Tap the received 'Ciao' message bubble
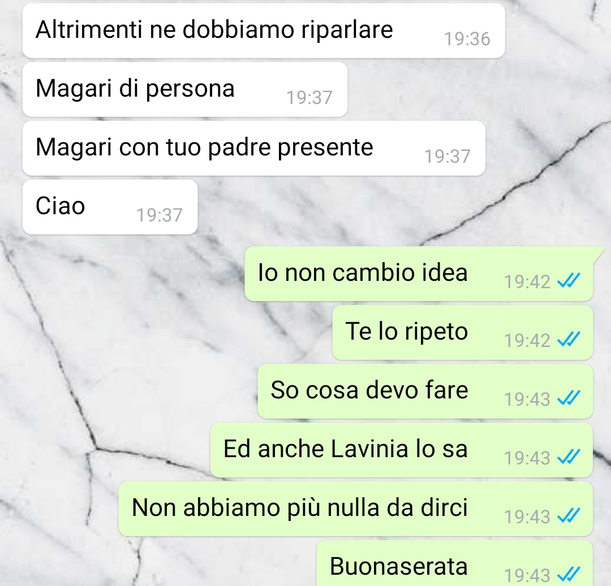This screenshot has width=611, height=586. [110, 207]
